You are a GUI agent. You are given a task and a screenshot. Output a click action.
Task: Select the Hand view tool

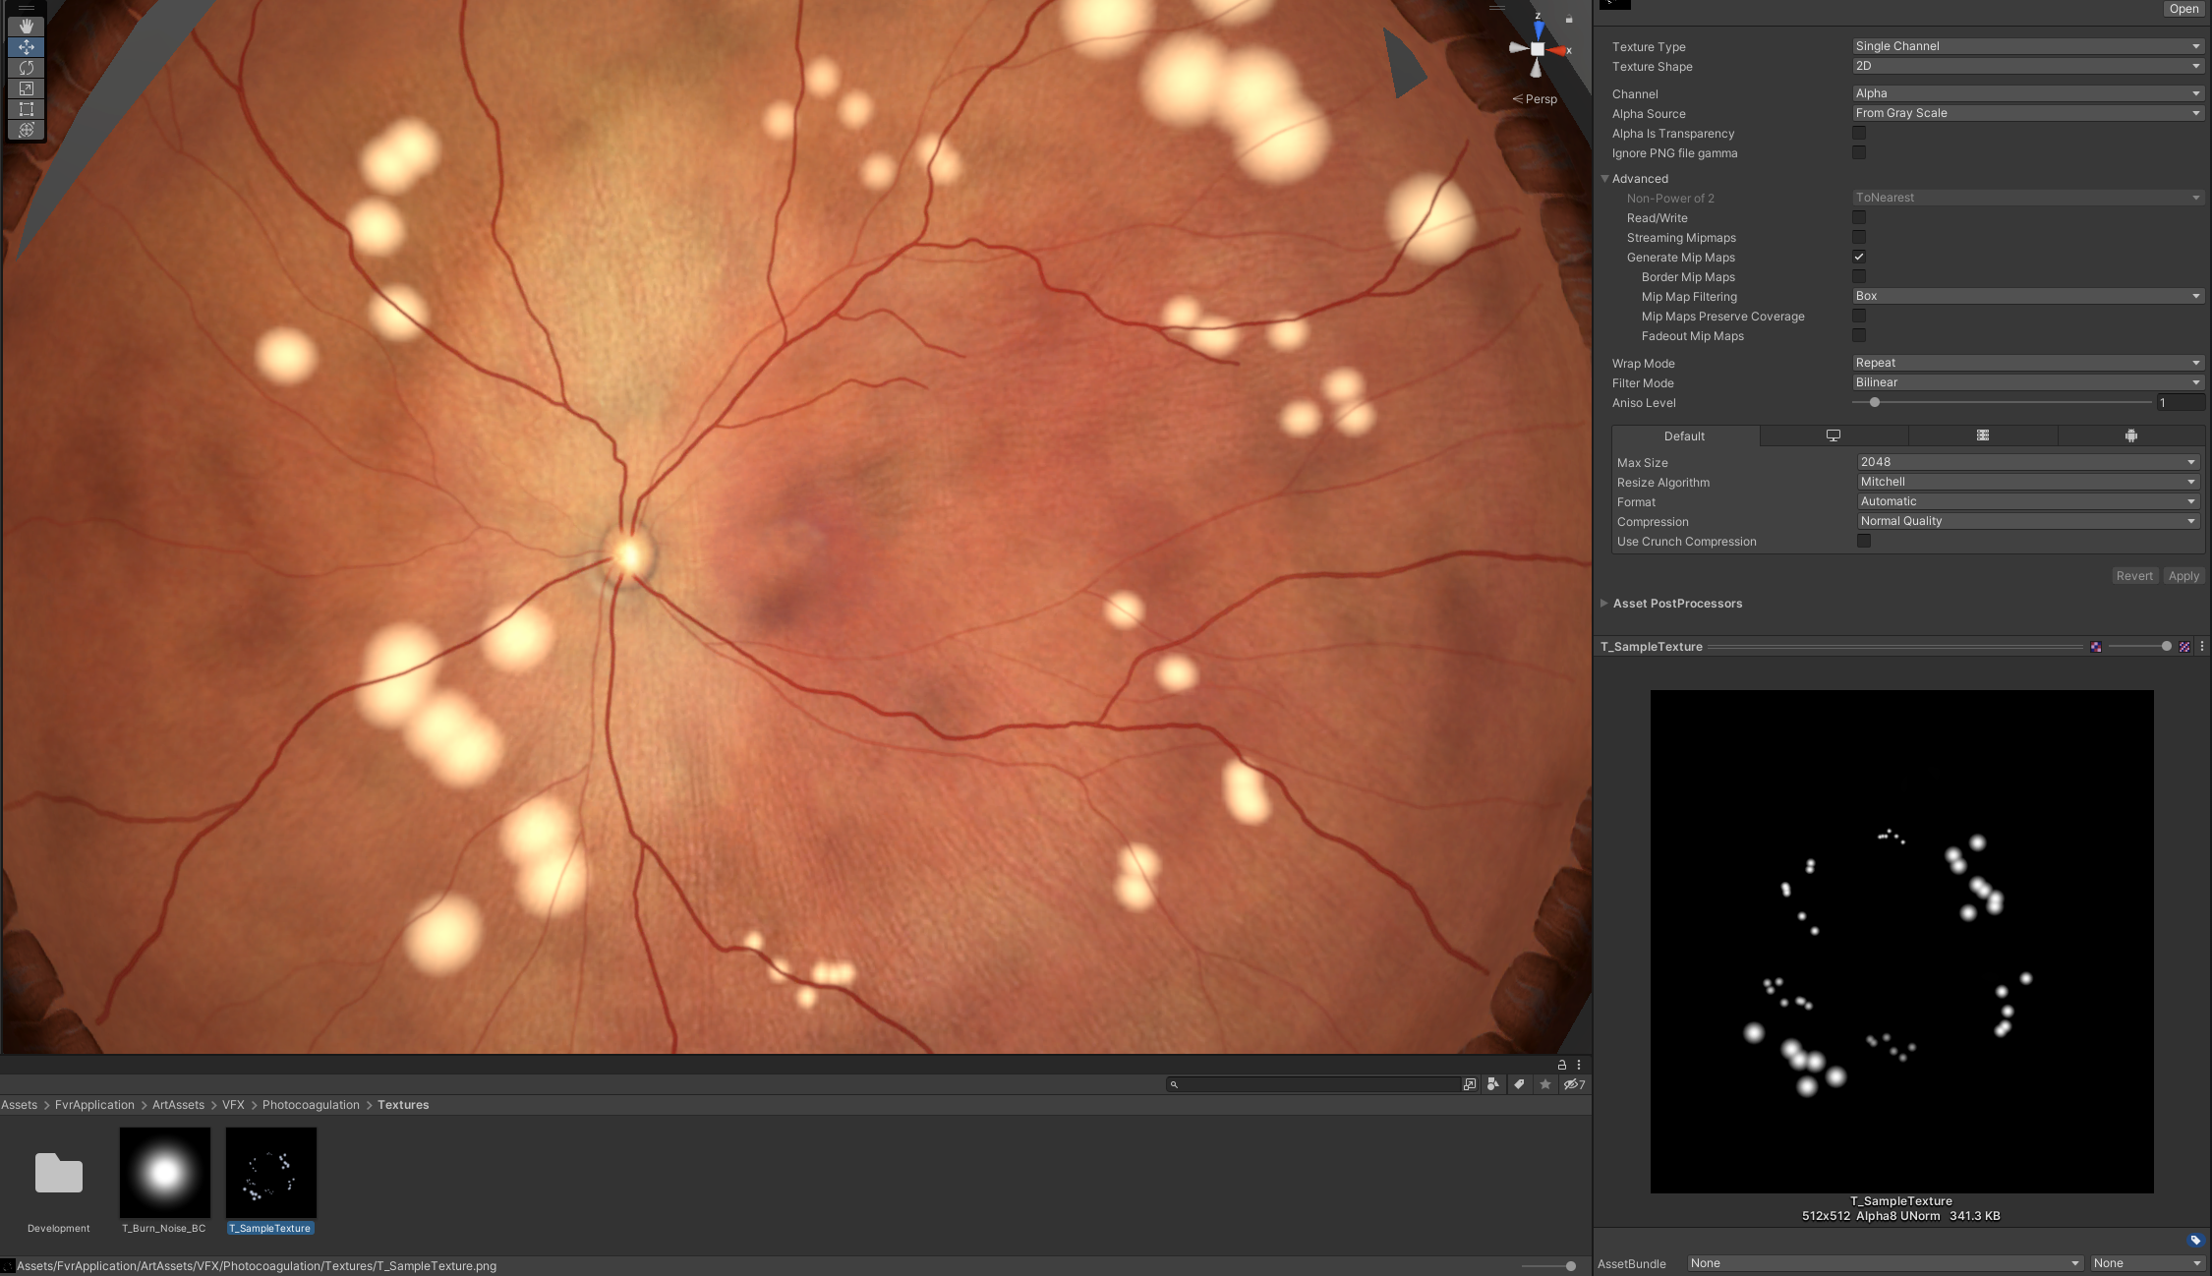(26, 27)
